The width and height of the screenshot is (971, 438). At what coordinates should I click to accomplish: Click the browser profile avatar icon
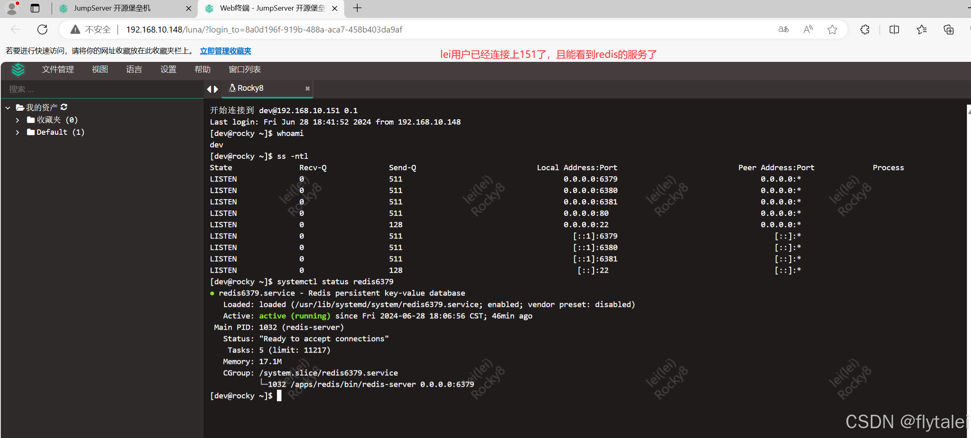click(12, 8)
